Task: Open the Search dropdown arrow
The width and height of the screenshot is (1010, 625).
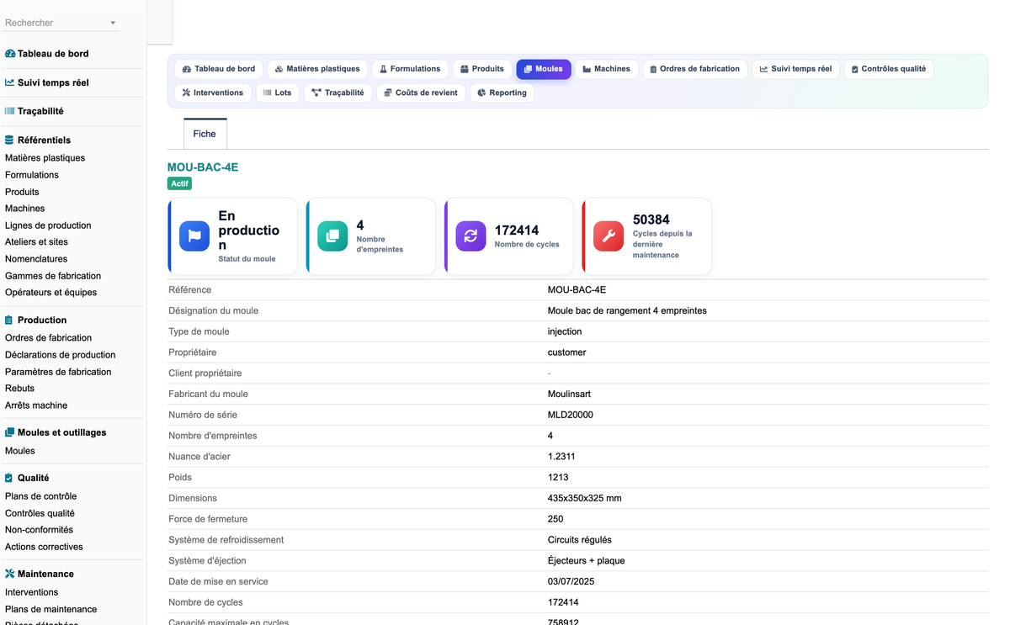Action: click(113, 24)
